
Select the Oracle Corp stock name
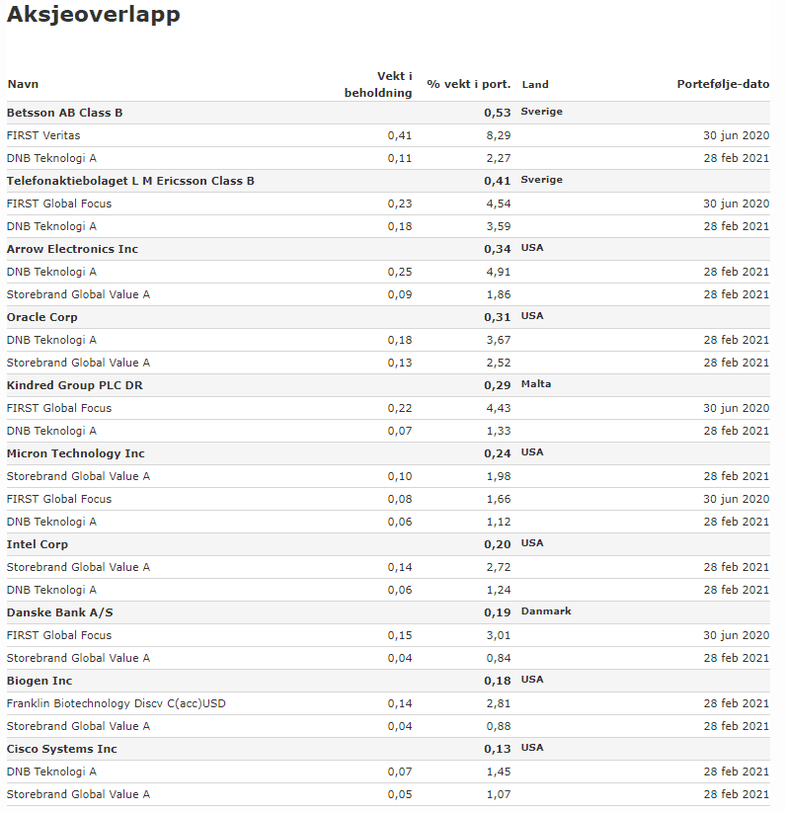click(42, 317)
